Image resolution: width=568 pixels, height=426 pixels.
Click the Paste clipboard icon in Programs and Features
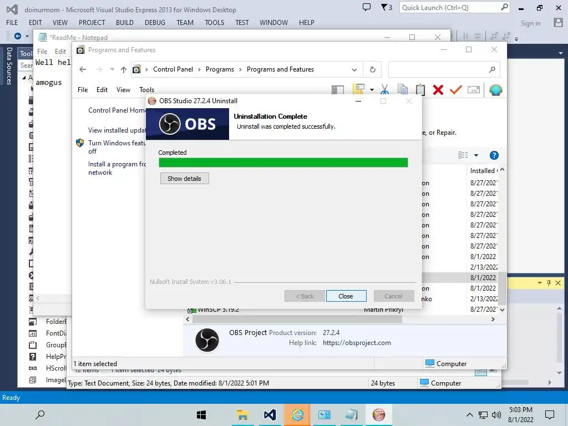click(420, 89)
